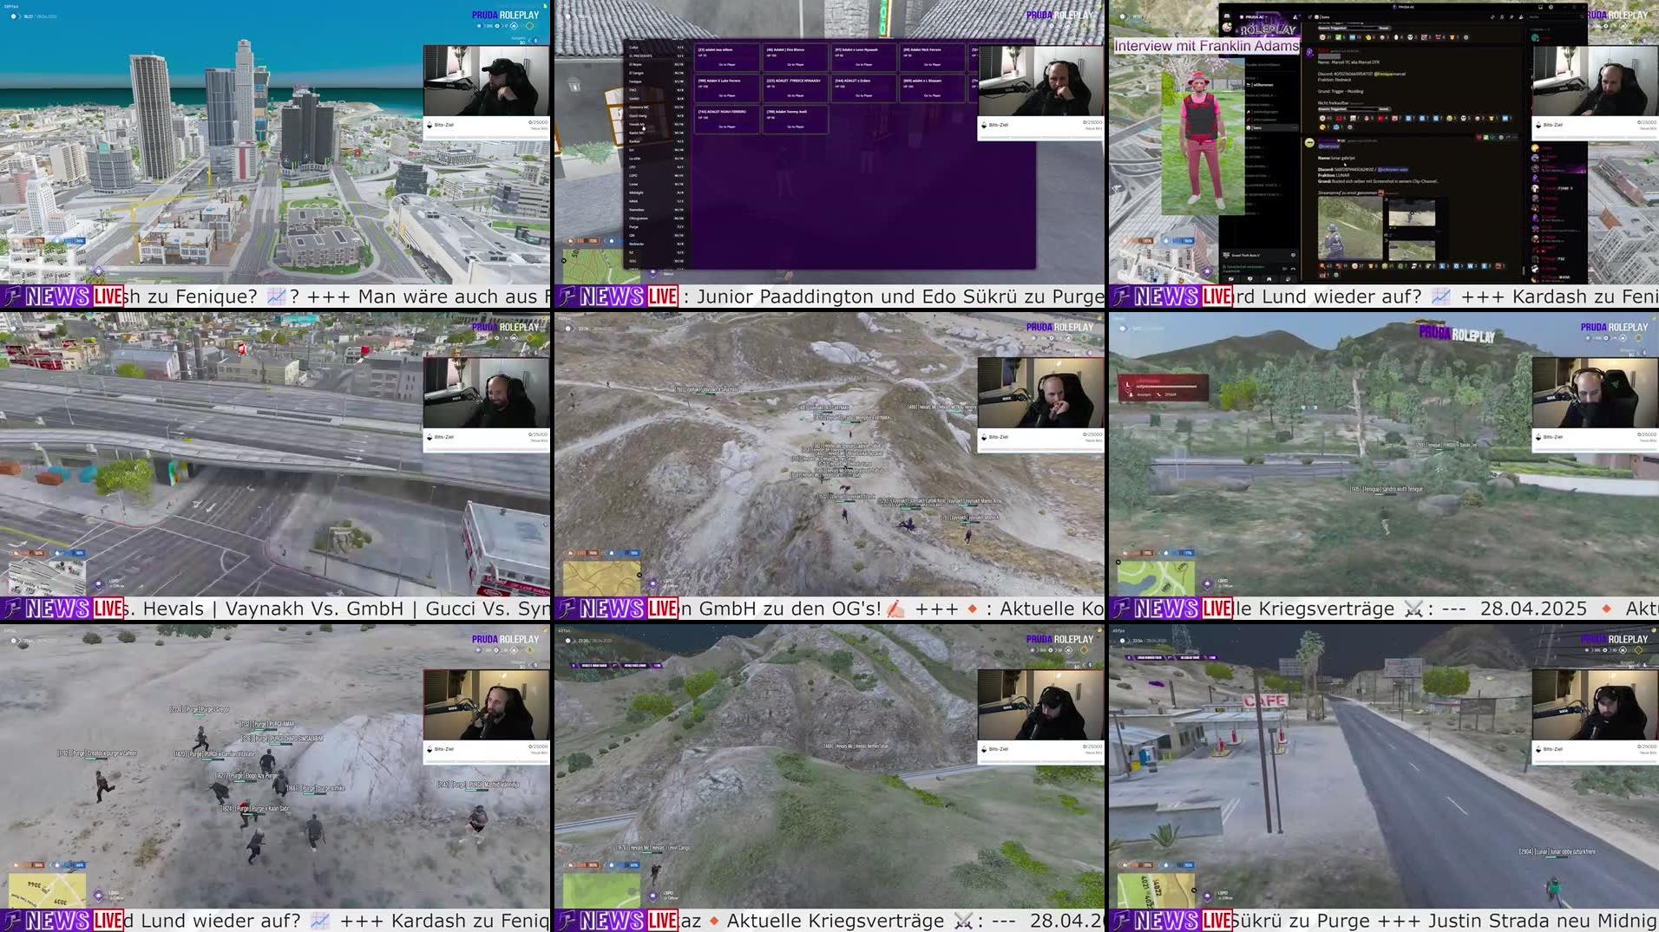Click the Interview mit Franklin Adams caption
The height and width of the screenshot is (932, 1659).
click(1206, 46)
